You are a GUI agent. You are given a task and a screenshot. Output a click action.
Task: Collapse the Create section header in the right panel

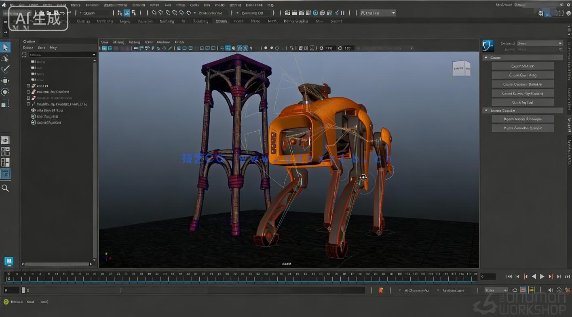486,57
